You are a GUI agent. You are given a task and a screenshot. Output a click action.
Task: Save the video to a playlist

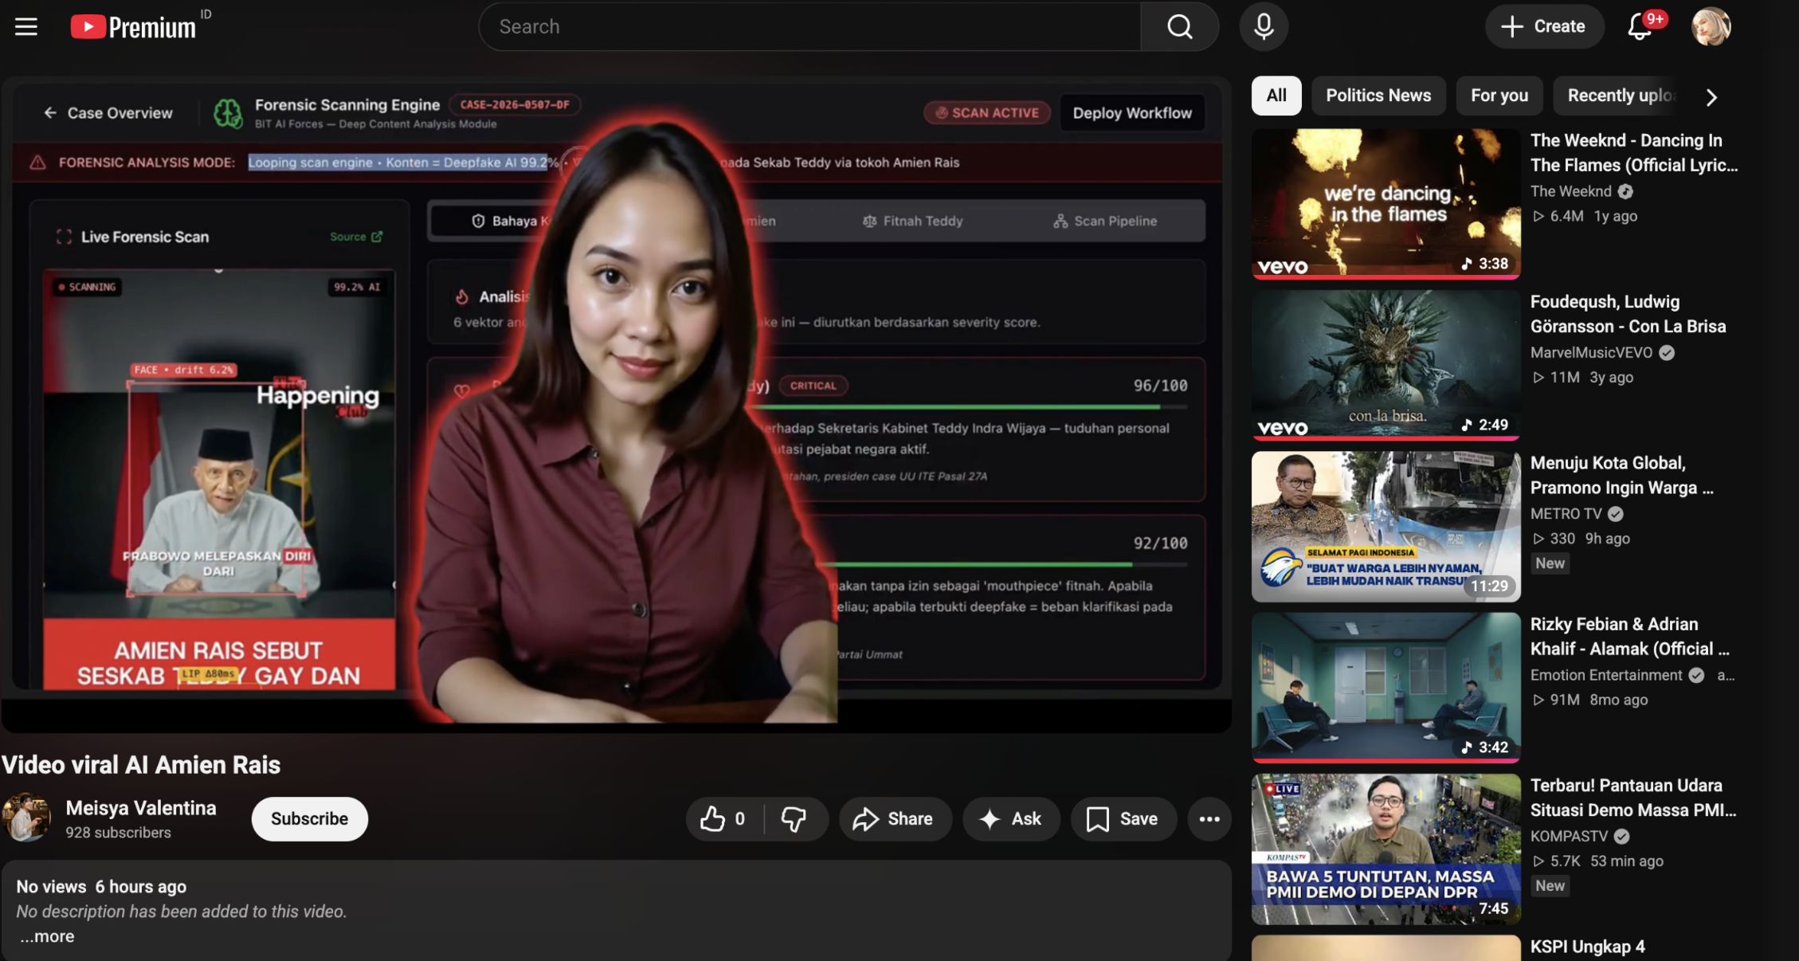pyautogui.click(x=1123, y=819)
